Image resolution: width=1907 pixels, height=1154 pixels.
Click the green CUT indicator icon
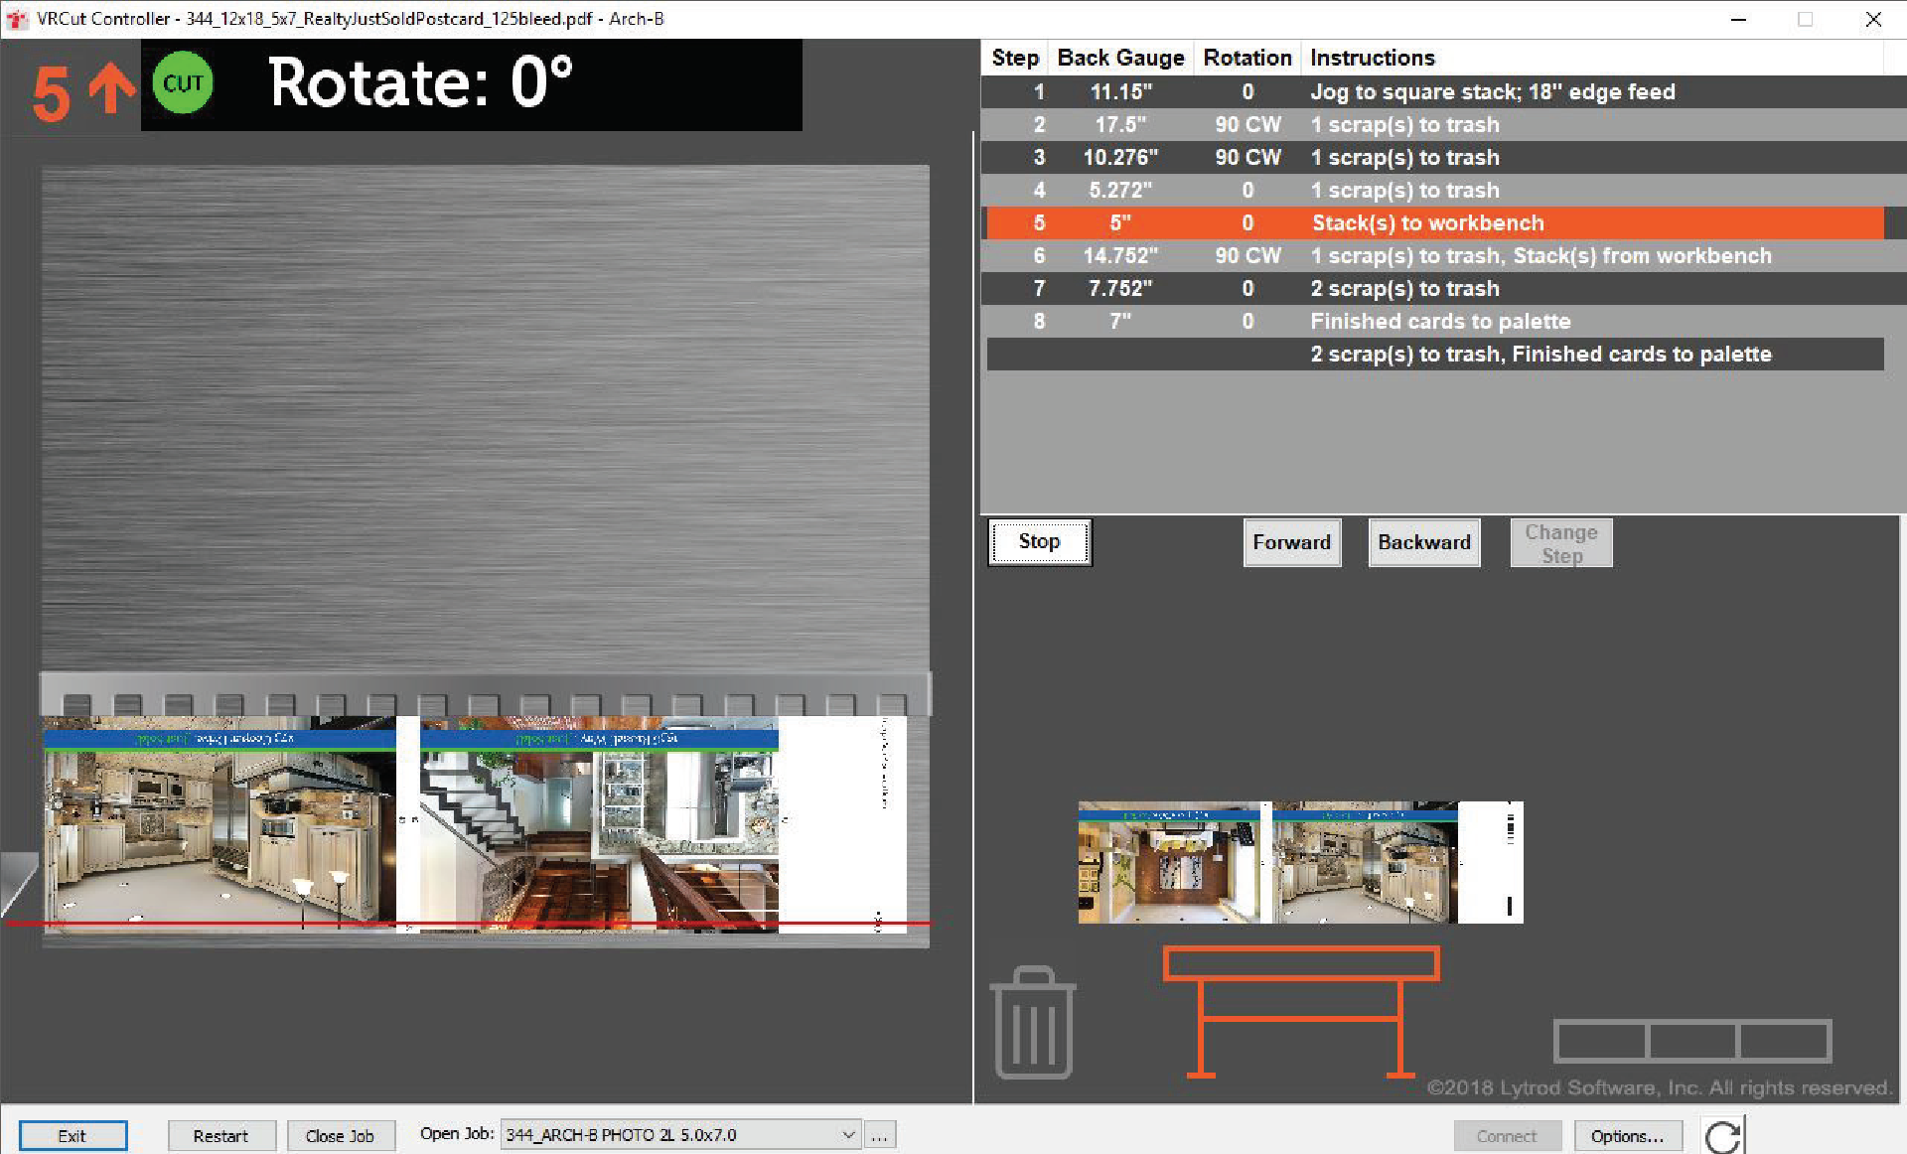183,82
